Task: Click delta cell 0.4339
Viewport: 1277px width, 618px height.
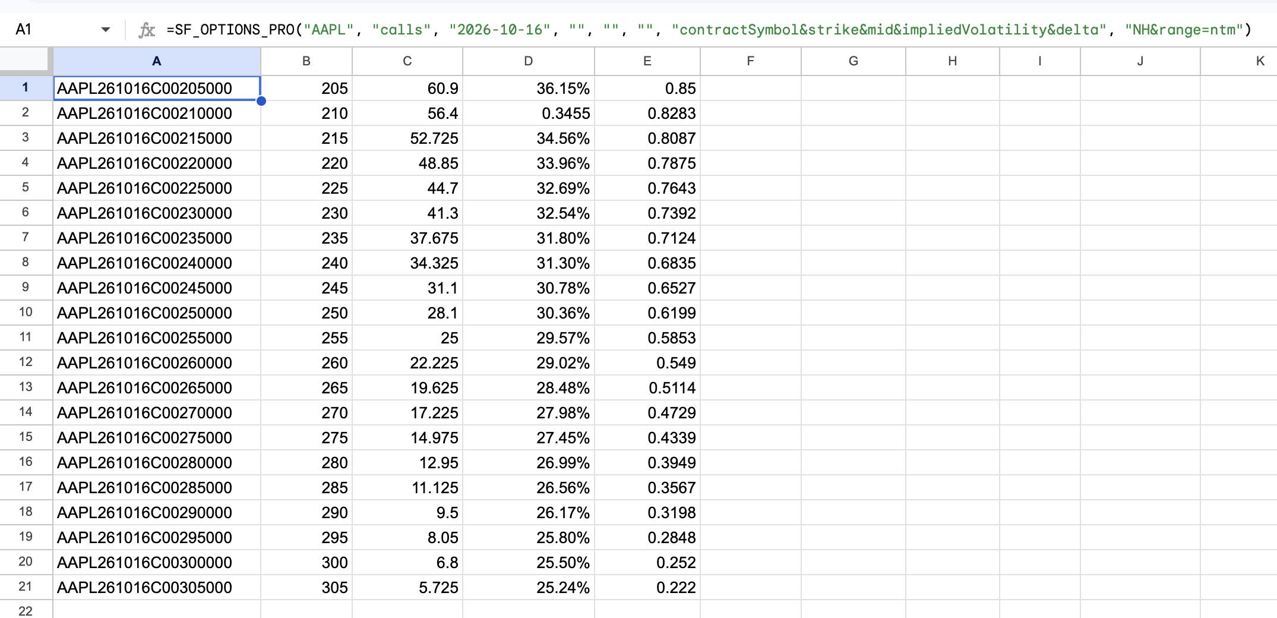Action: pos(647,437)
